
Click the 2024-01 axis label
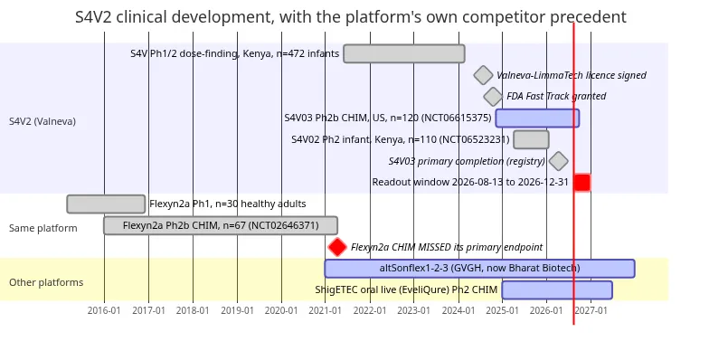pyautogui.click(x=458, y=311)
